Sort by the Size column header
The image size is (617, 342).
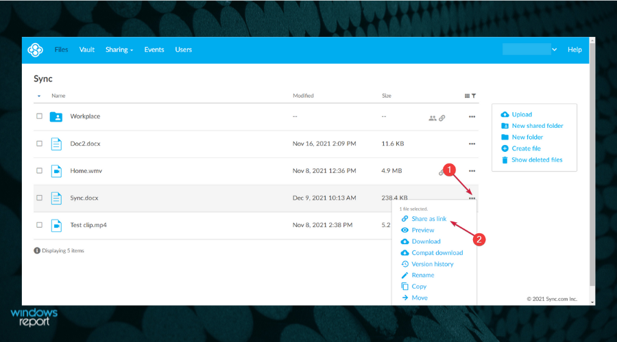(387, 96)
